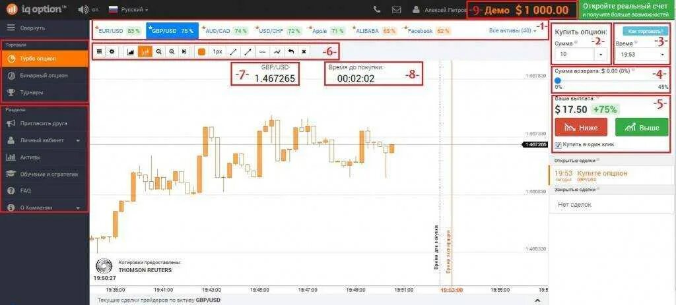Jump chart to latest candle
Image resolution: width=676 pixels, height=305 pixels.
point(184,51)
